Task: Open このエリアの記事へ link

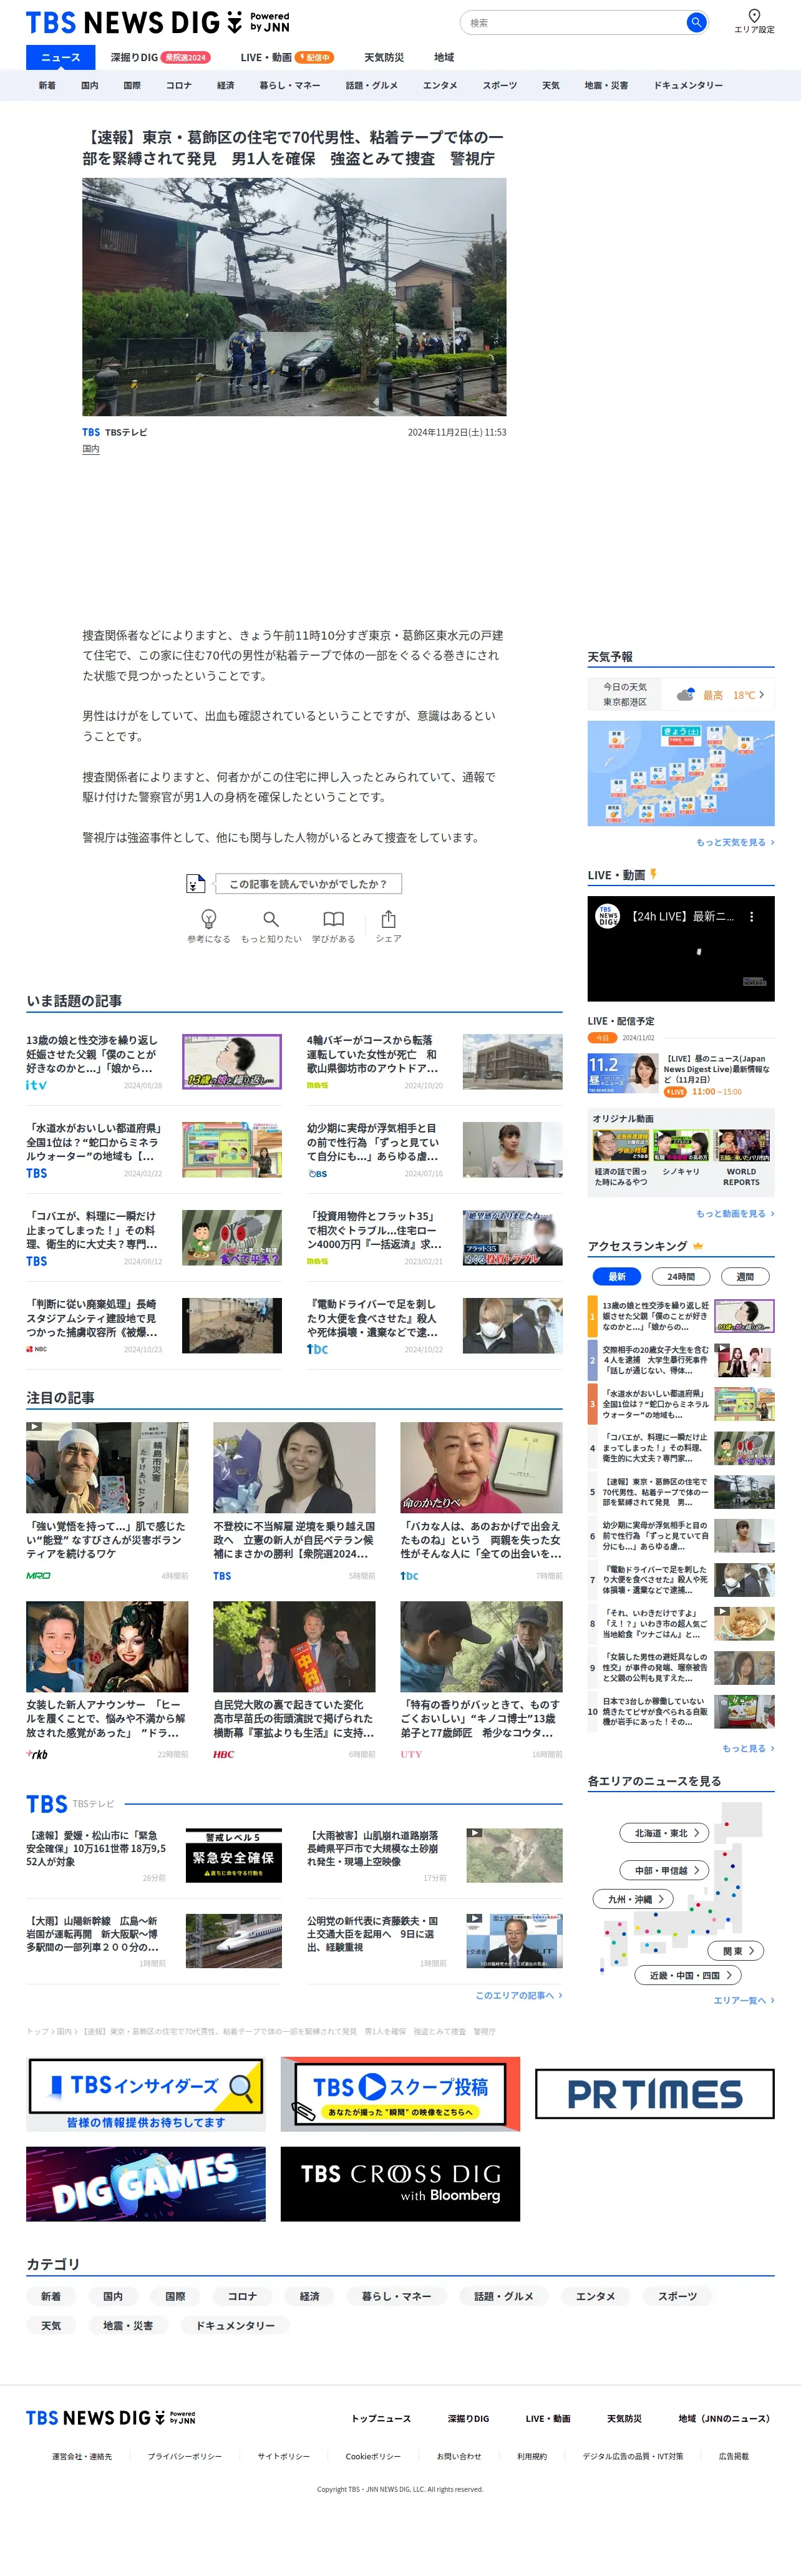Action: pos(519,1995)
